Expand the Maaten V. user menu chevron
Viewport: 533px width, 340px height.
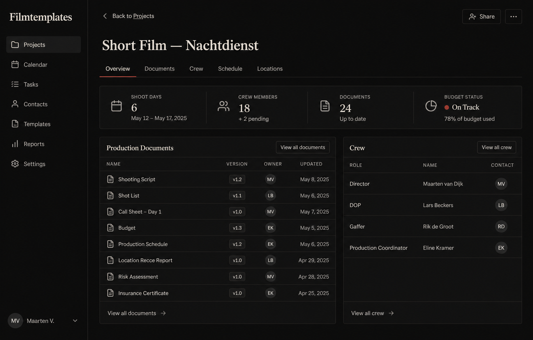tap(75, 321)
